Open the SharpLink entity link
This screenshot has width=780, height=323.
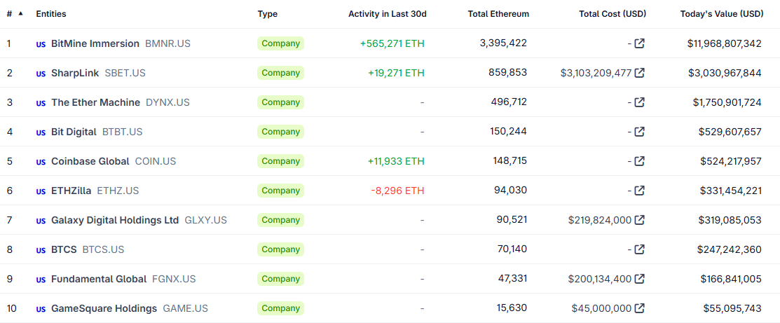point(75,73)
